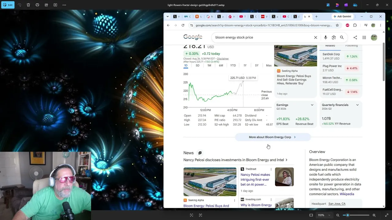This screenshot has height=220, width=392.
Task: Open SanDisk Corp related stock
Action: coord(341,57)
